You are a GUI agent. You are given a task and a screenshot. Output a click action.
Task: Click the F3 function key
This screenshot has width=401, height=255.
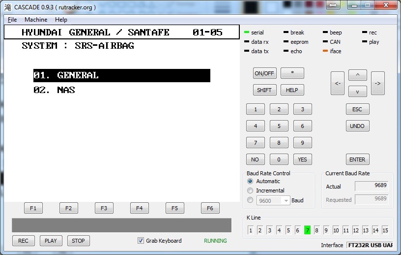(x=104, y=208)
